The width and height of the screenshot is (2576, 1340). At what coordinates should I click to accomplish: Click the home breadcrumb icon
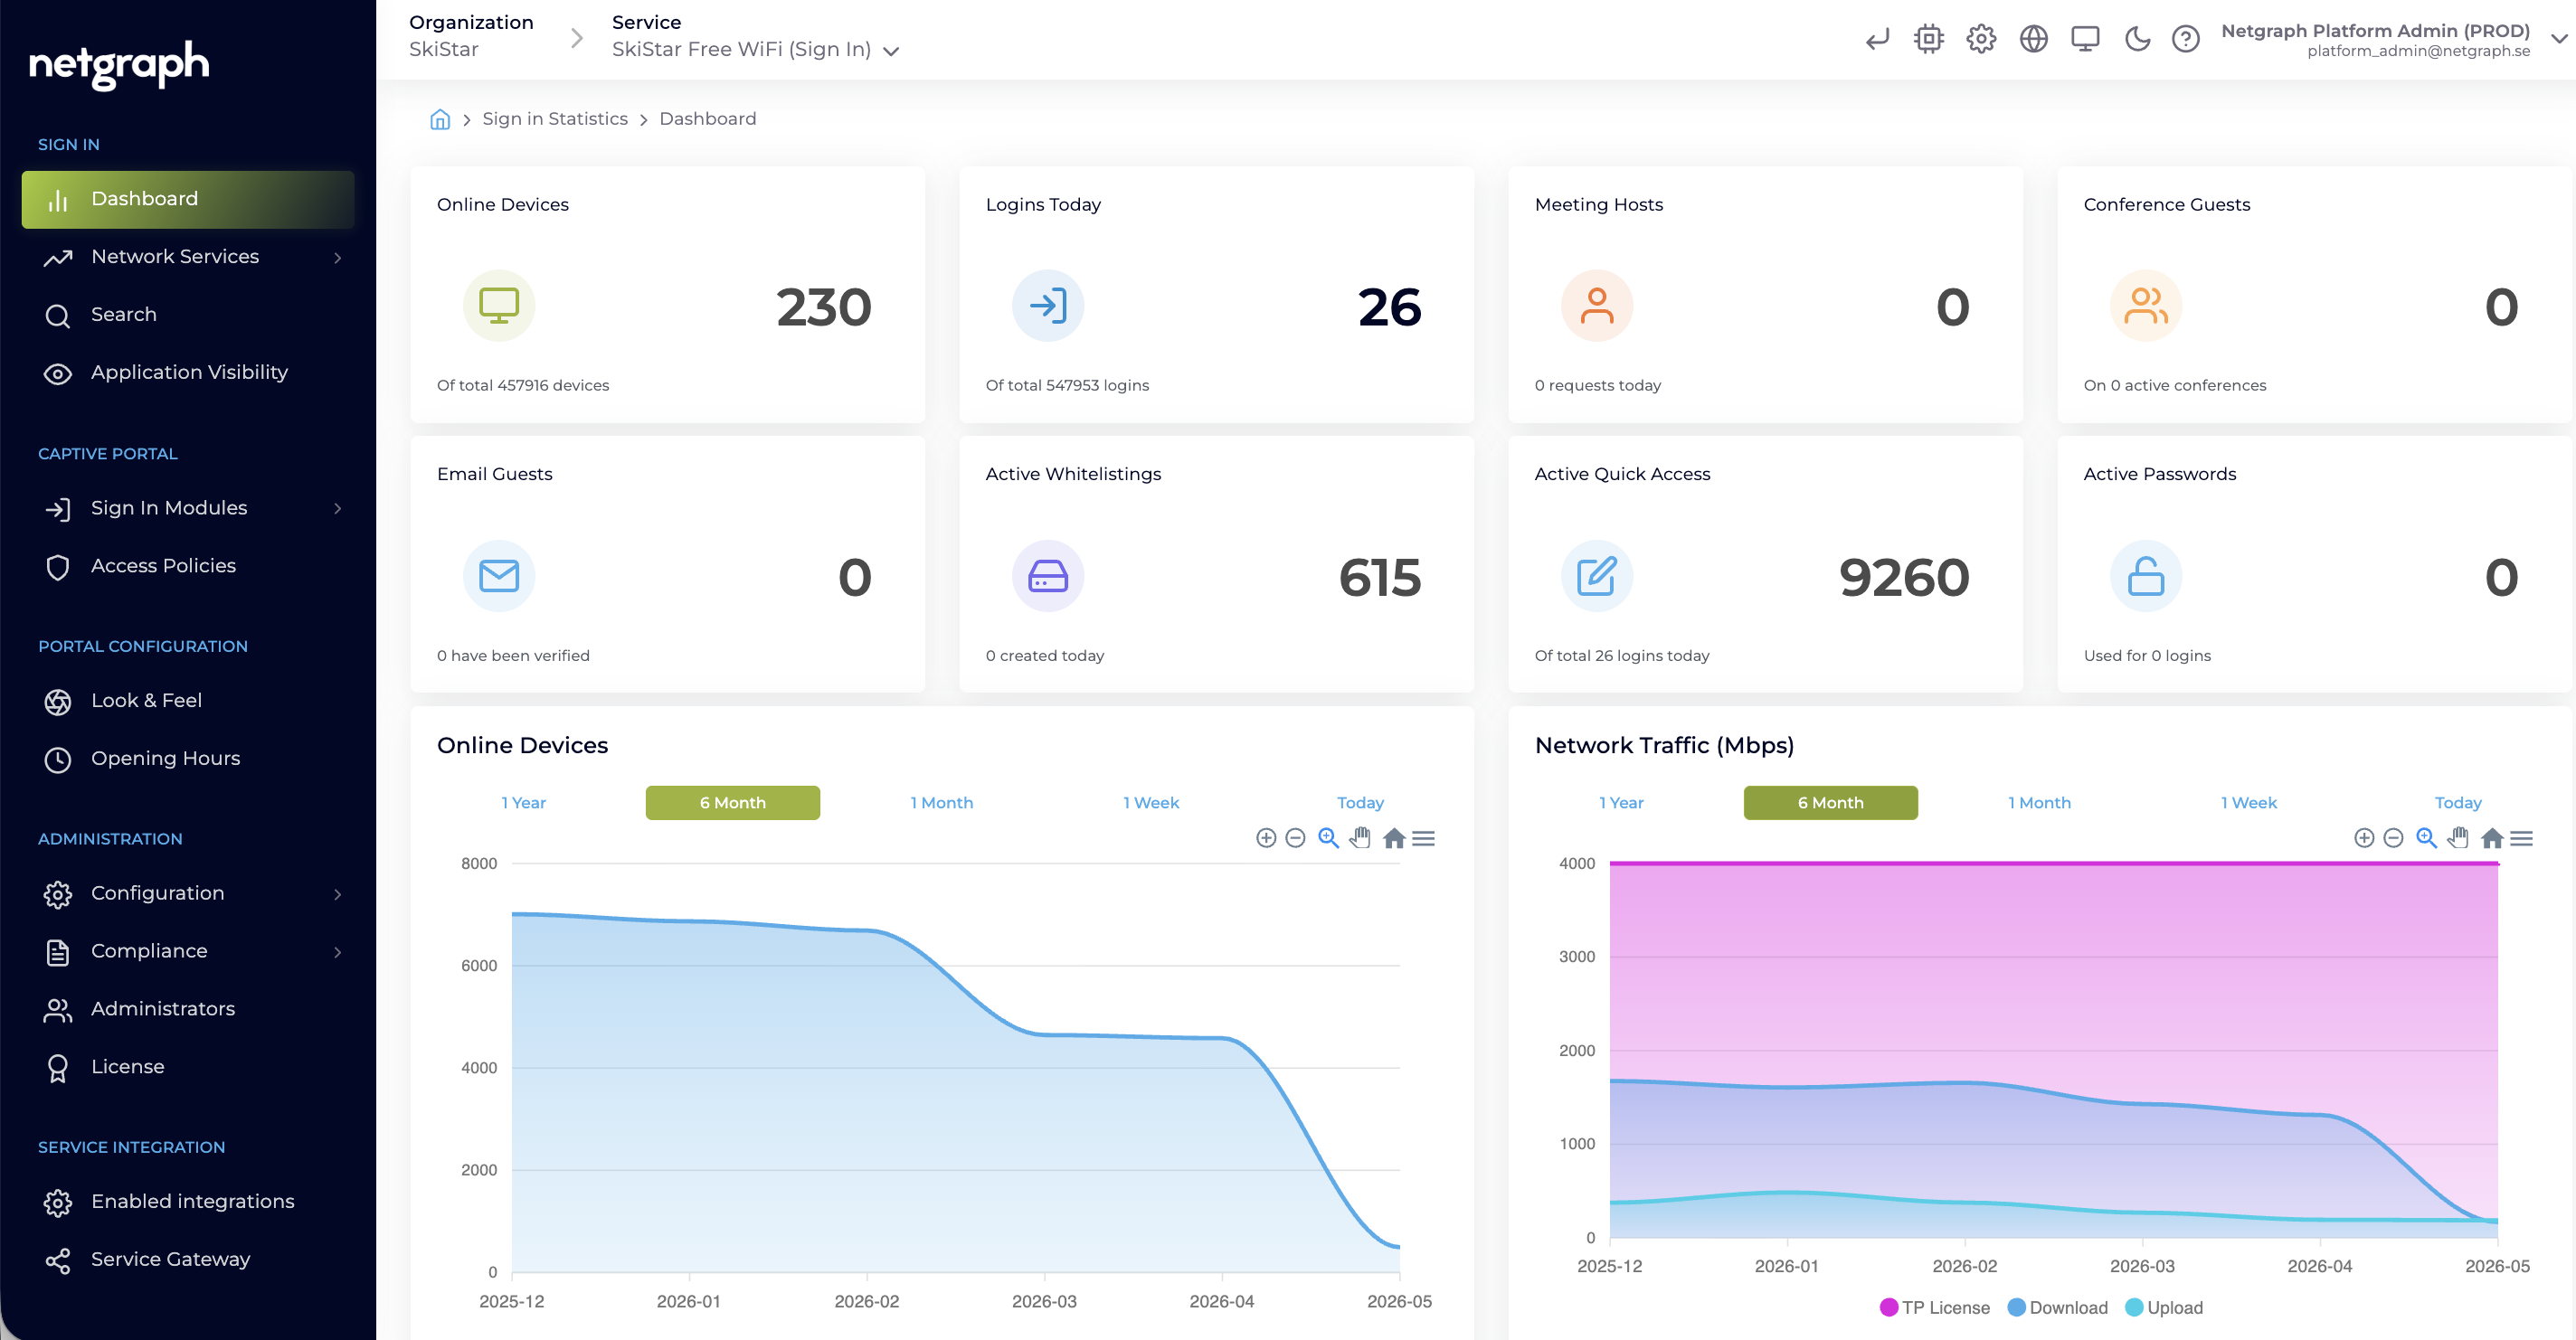click(440, 119)
